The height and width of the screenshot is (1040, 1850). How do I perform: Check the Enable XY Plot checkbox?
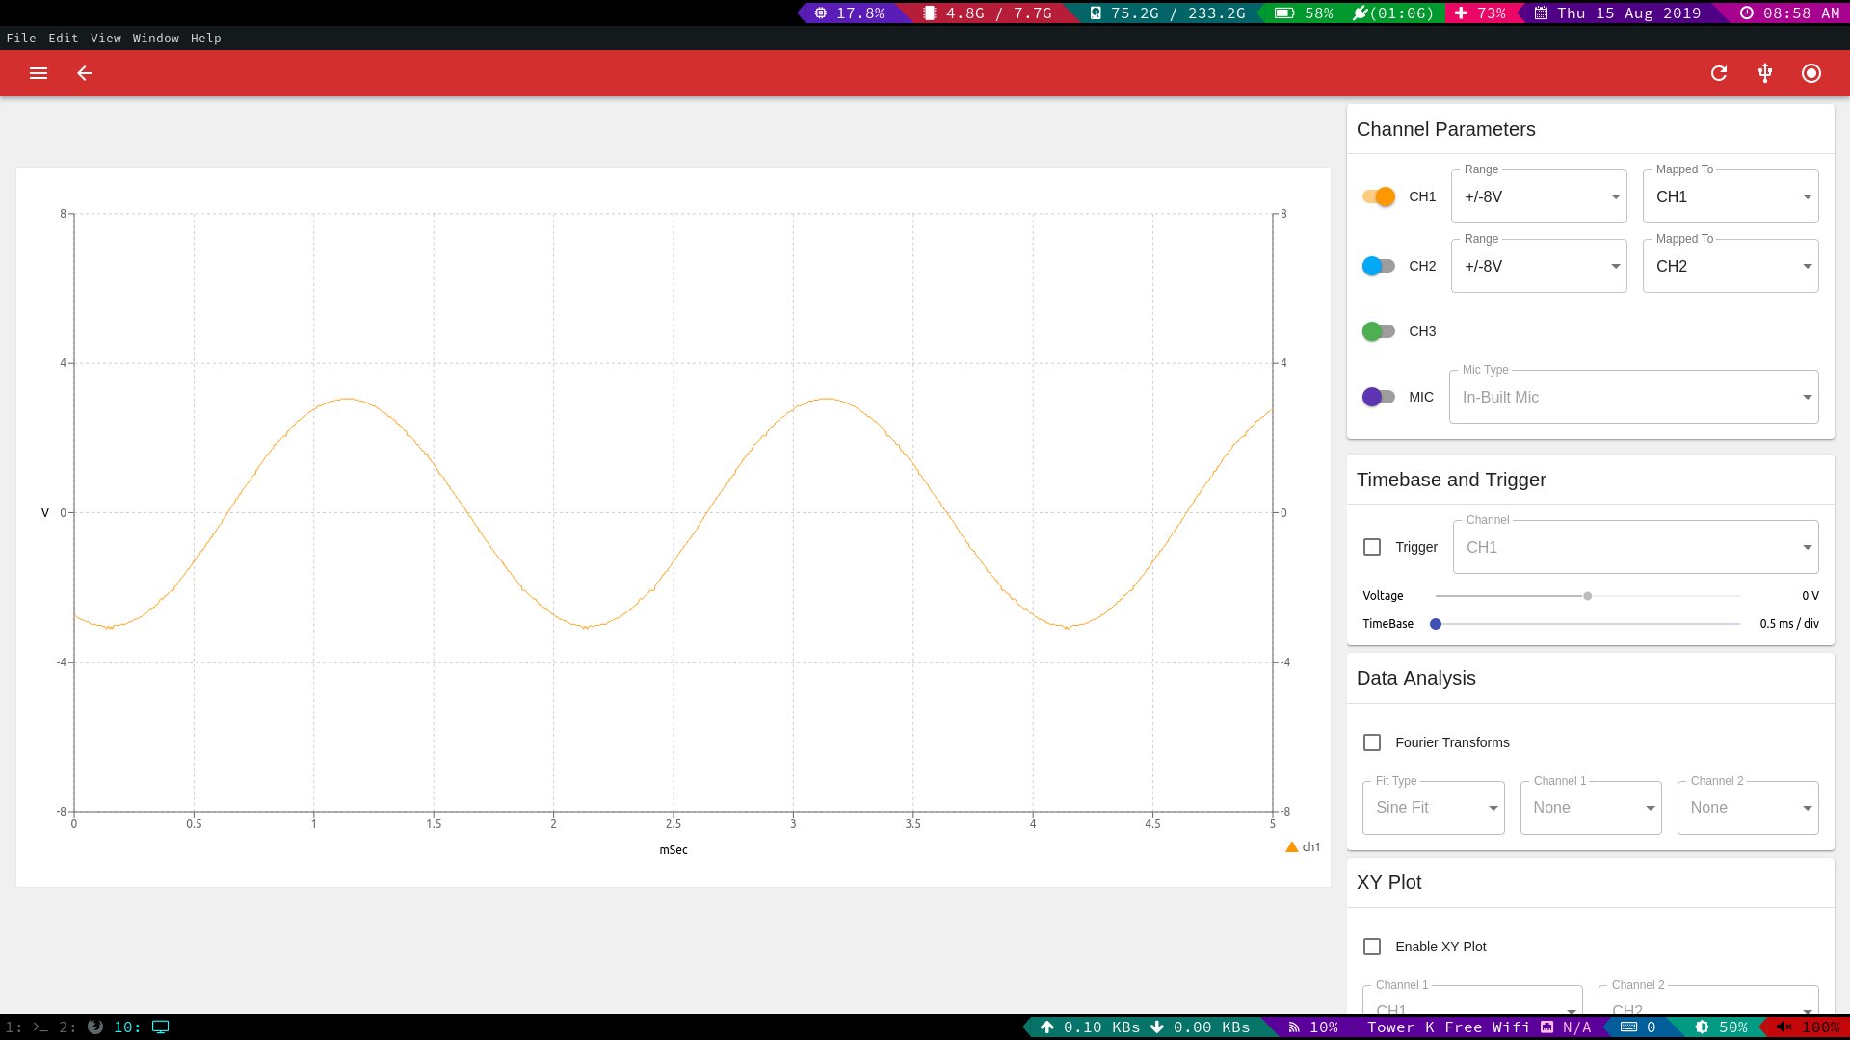pyautogui.click(x=1372, y=947)
